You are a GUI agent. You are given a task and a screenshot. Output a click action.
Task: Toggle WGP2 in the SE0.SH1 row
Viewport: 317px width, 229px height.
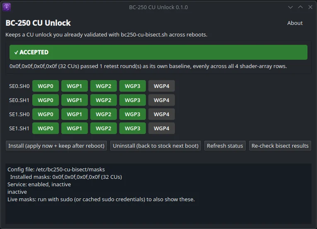point(104,100)
